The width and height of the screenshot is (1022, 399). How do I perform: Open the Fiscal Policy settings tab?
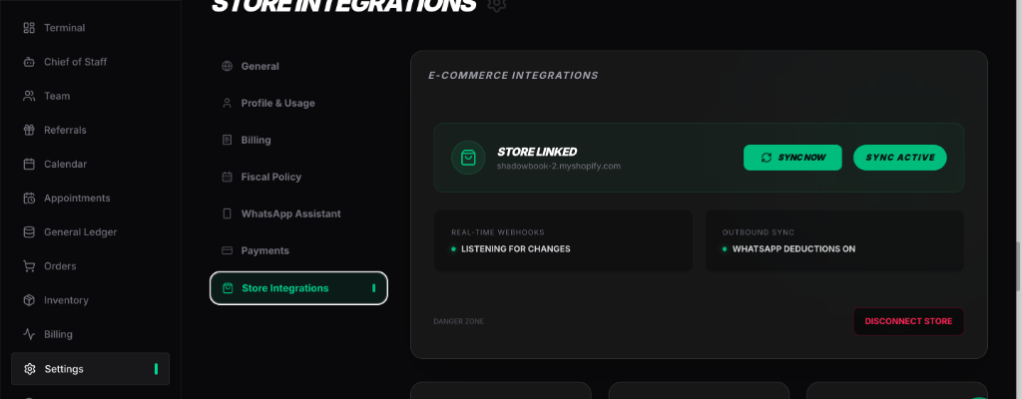pos(270,177)
